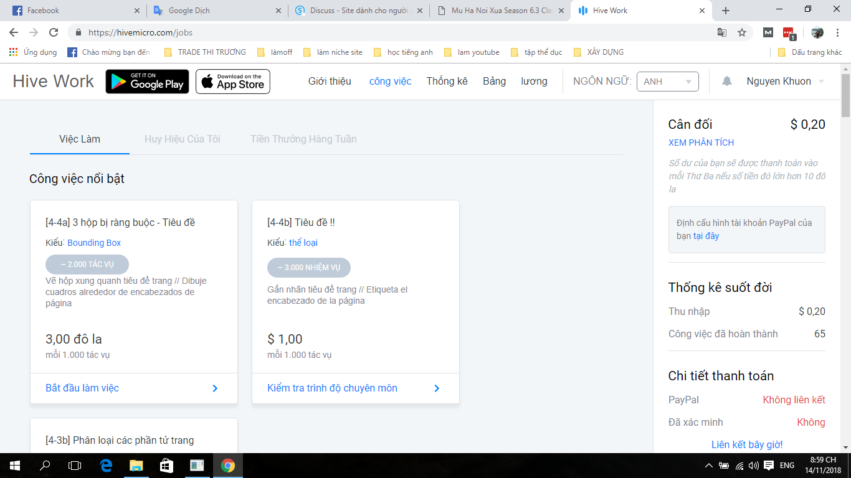The height and width of the screenshot is (478, 851).
Task: Click the Chrome icon on the taskbar
Action: 227,466
